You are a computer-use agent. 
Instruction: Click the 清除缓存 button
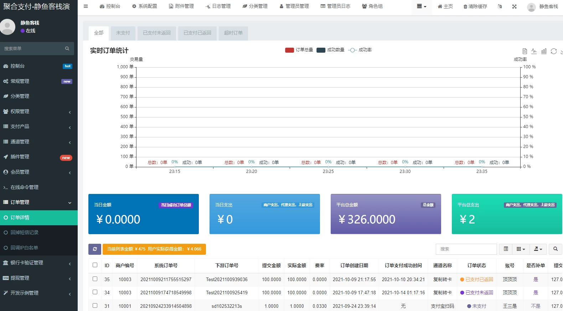475,6
